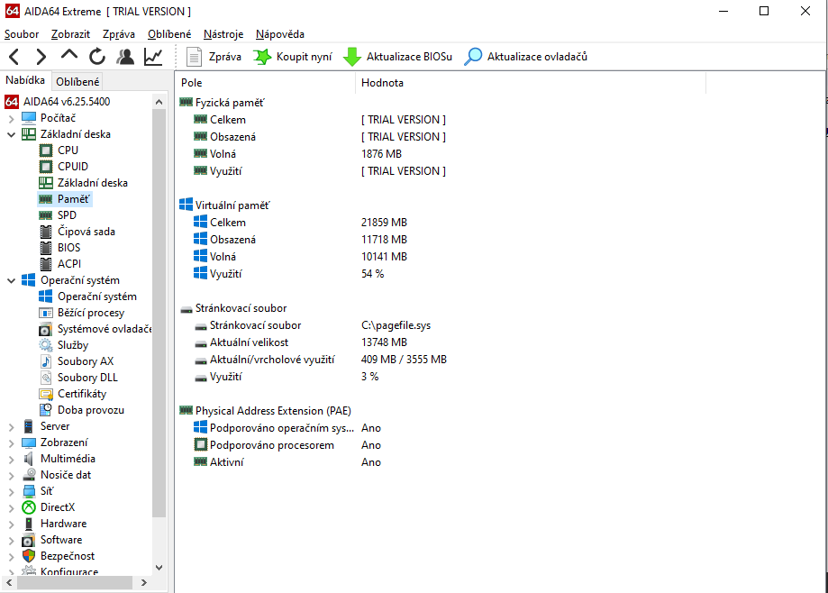Select the Podporováno procesorem row

click(x=440, y=445)
